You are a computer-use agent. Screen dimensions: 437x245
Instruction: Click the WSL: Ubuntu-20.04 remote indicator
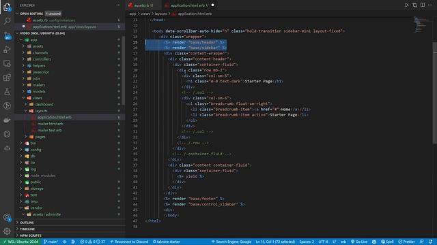pyautogui.click(x=20, y=242)
